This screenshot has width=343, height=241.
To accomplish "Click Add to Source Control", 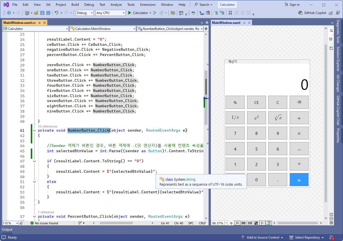I will pos(262,237).
